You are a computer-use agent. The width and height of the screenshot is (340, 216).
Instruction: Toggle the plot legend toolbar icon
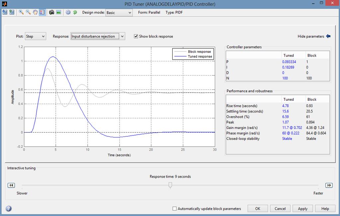pyautogui.click(x=42, y=12)
